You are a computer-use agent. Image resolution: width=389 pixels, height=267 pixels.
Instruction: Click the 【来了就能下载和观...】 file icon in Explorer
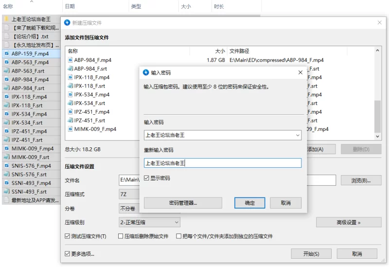(7, 28)
